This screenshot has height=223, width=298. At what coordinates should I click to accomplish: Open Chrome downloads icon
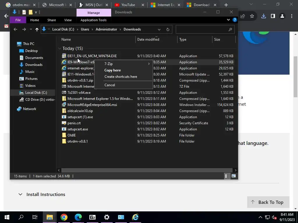click(264, 16)
